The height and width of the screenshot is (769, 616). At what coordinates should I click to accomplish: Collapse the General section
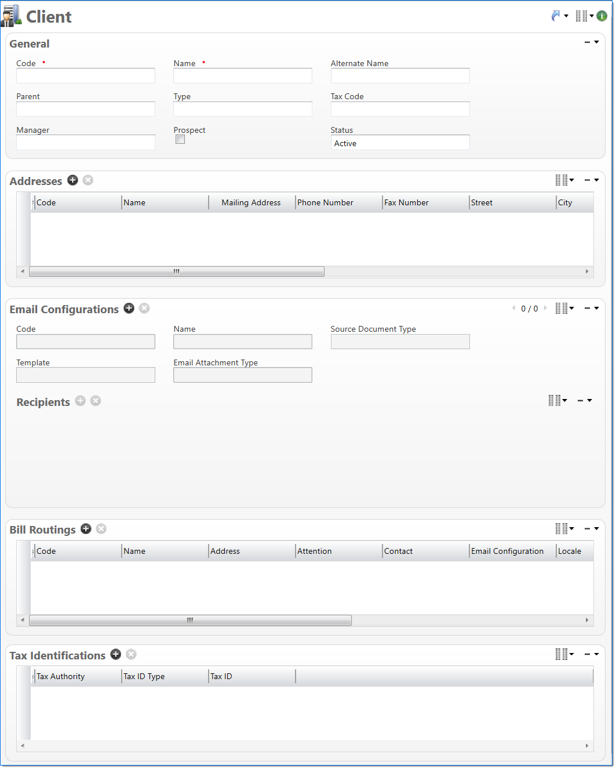[x=588, y=42]
